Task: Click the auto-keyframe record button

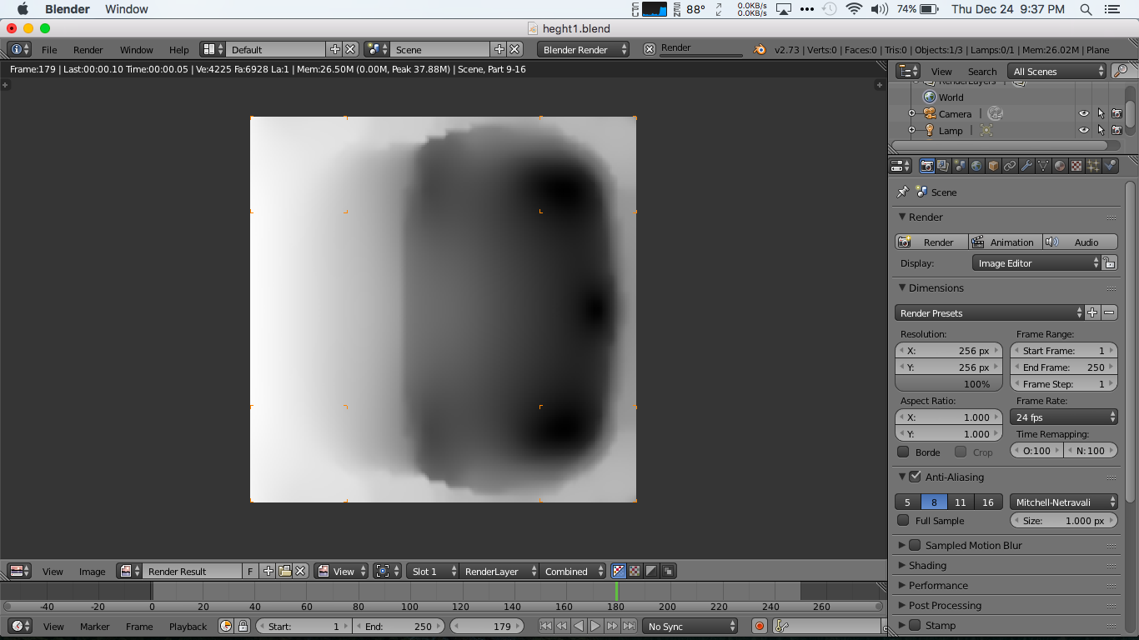Action: tap(759, 626)
